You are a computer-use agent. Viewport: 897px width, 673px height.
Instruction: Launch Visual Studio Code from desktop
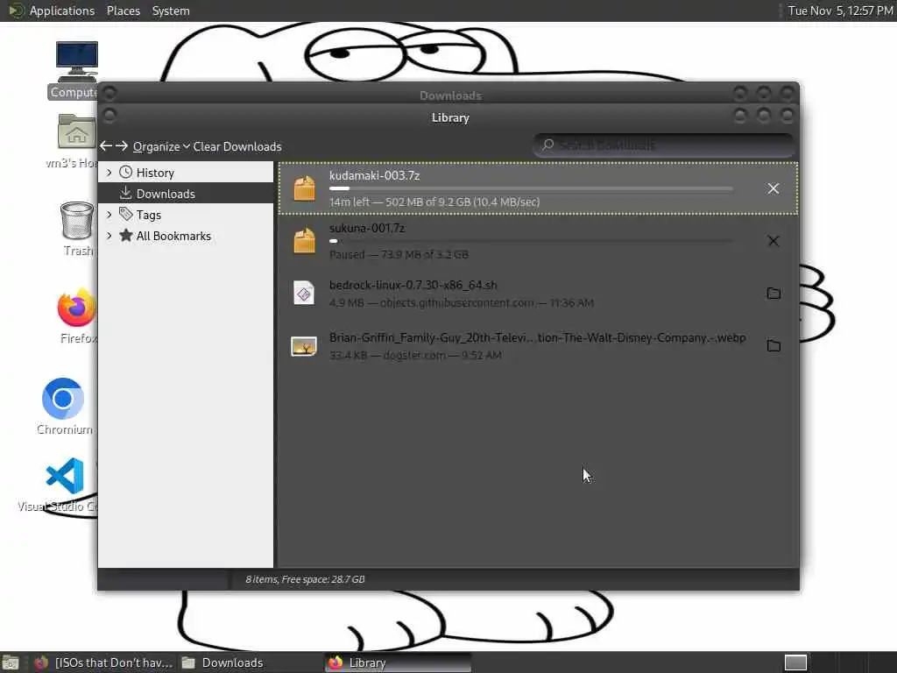pos(65,476)
